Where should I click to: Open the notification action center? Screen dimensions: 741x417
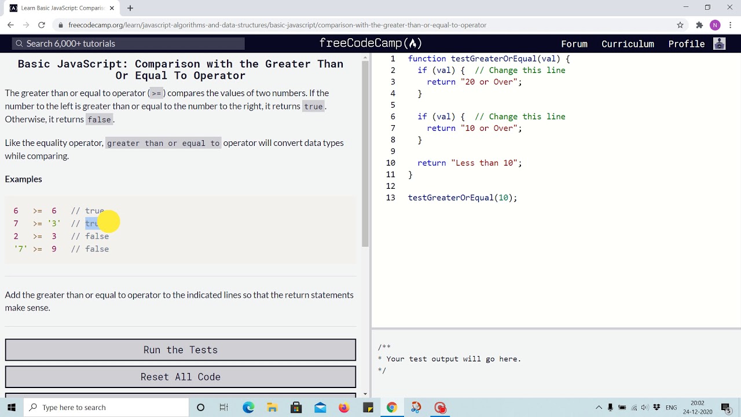[x=726, y=407]
